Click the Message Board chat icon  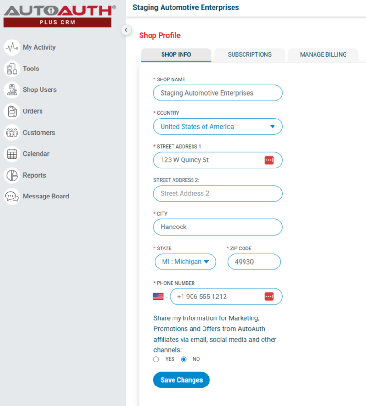coord(12,197)
